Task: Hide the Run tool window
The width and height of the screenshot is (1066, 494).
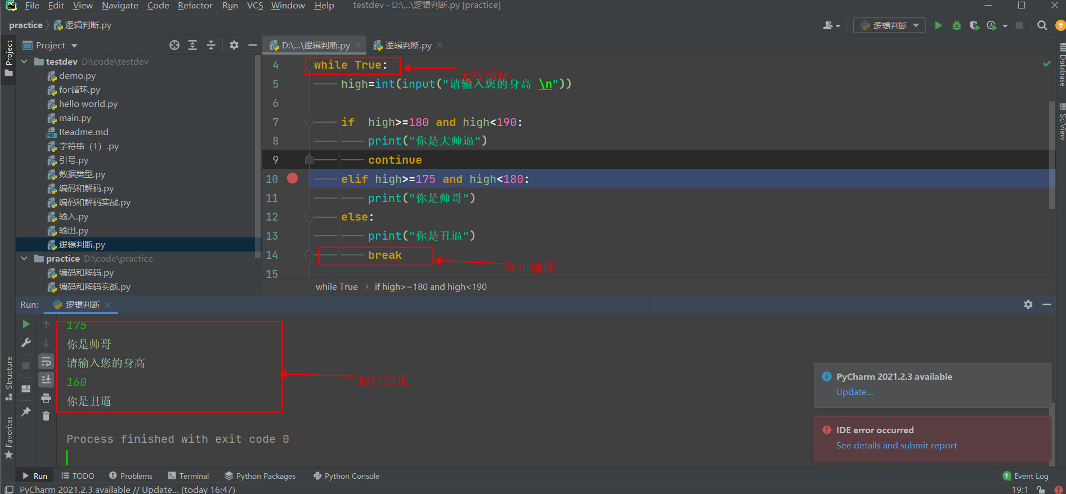Action: pos(1047,304)
